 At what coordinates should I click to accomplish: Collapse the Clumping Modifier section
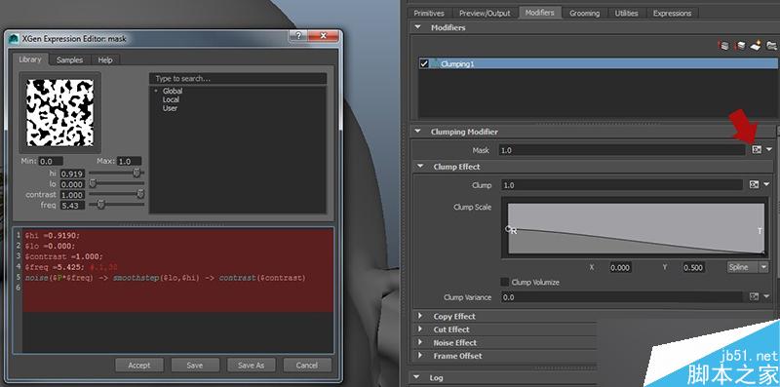417,132
